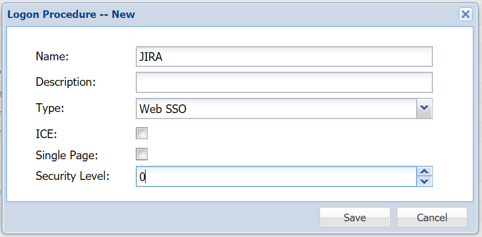Viewport: 482px width, 237px height.
Task: Click the Security Level label
Action: click(73, 176)
